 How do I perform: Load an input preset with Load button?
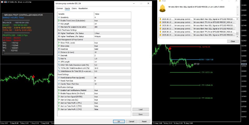pos(141,109)
